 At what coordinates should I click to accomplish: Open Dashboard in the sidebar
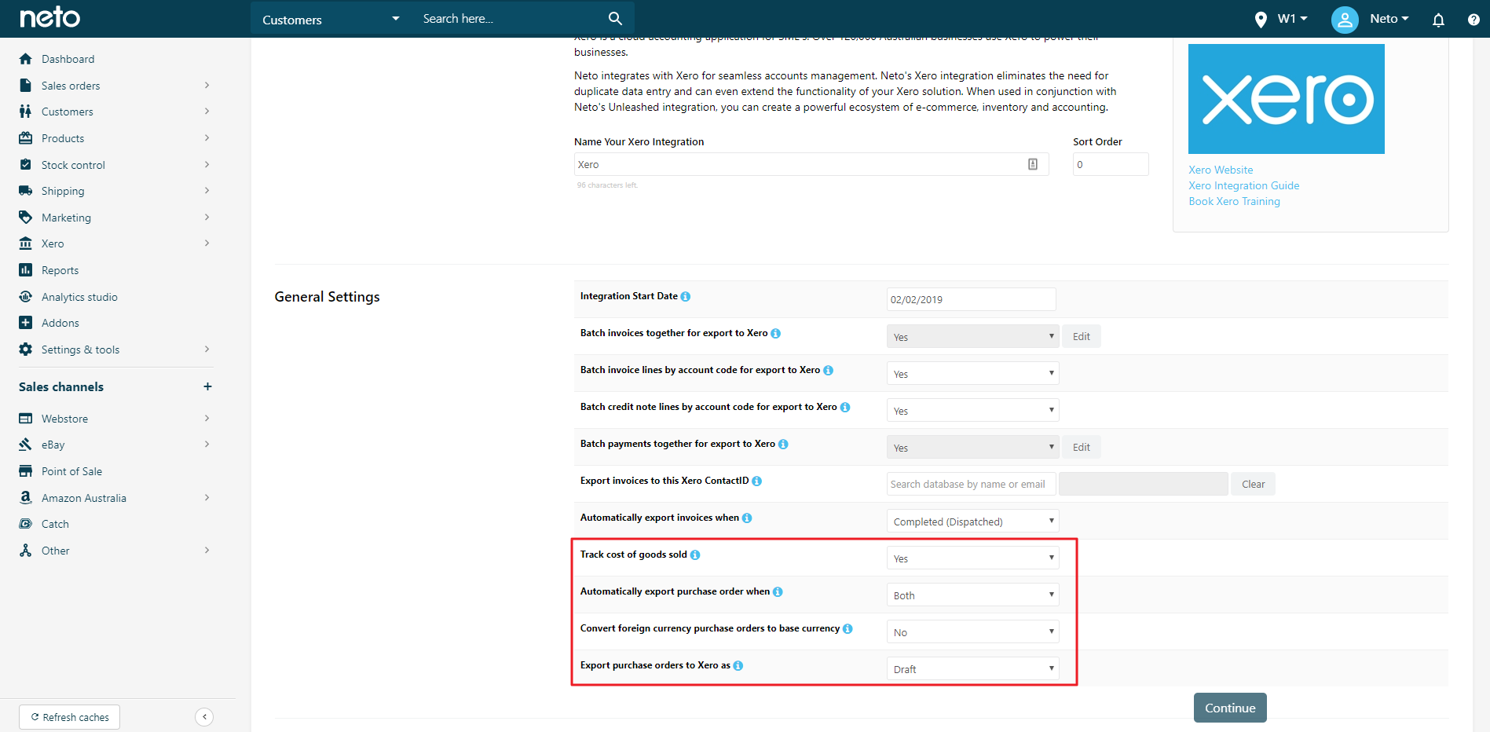pyautogui.click(x=68, y=59)
